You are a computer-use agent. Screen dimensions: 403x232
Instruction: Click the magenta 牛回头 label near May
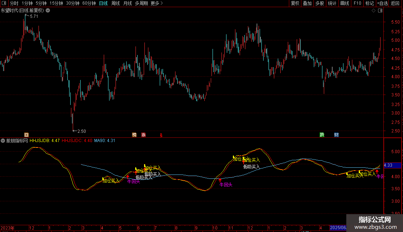point(133,182)
